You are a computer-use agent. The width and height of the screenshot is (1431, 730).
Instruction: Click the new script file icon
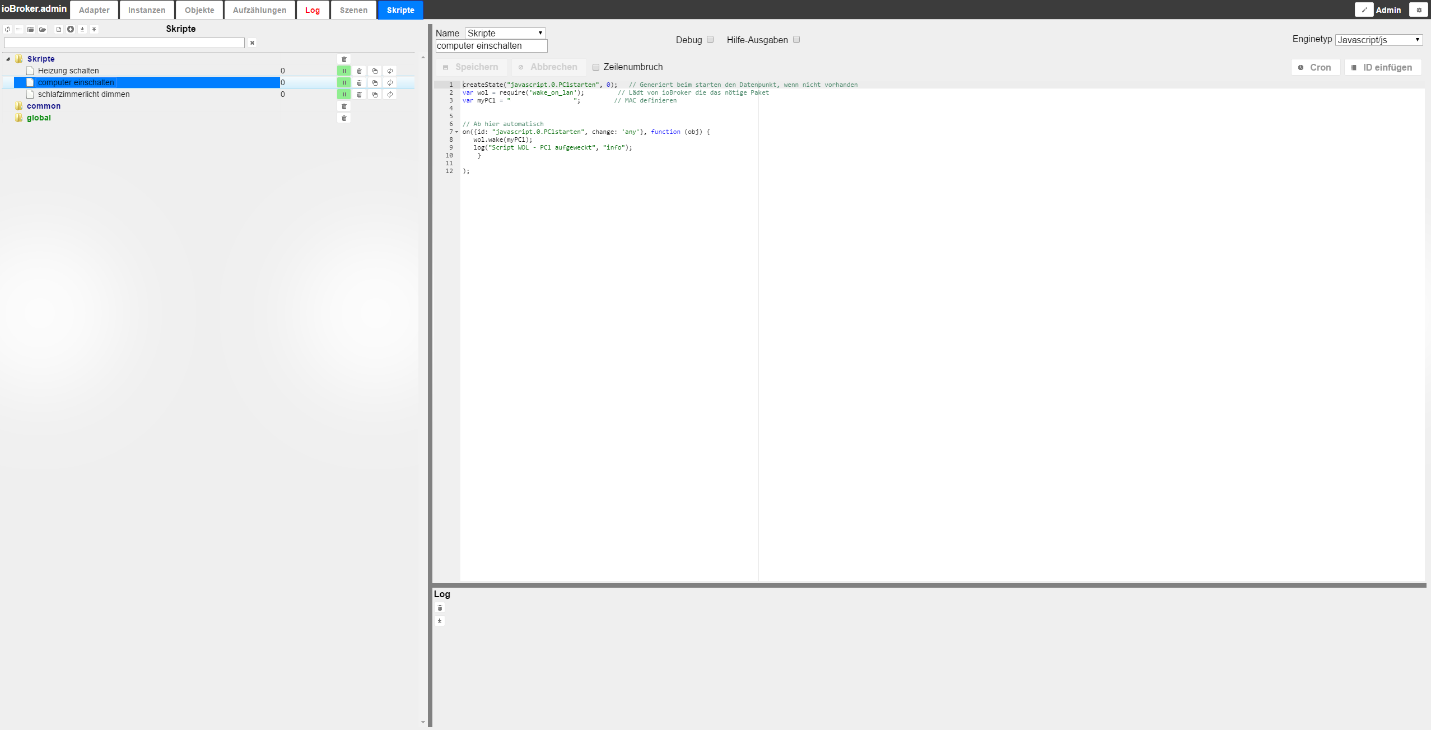pyautogui.click(x=58, y=29)
